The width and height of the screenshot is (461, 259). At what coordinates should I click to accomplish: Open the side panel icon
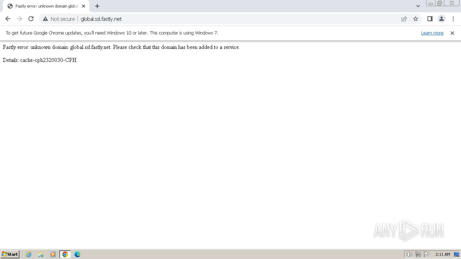[x=430, y=19]
